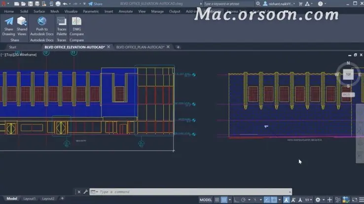
Task: Open the Annotate ribbon tab
Action: coord(126,11)
